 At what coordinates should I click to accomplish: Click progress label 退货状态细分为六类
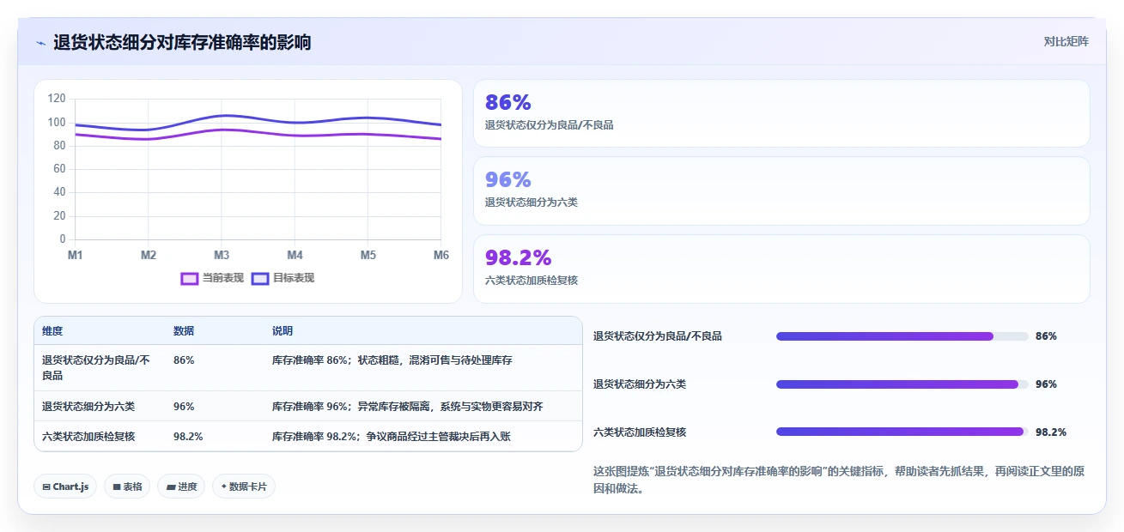pos(640,384)
